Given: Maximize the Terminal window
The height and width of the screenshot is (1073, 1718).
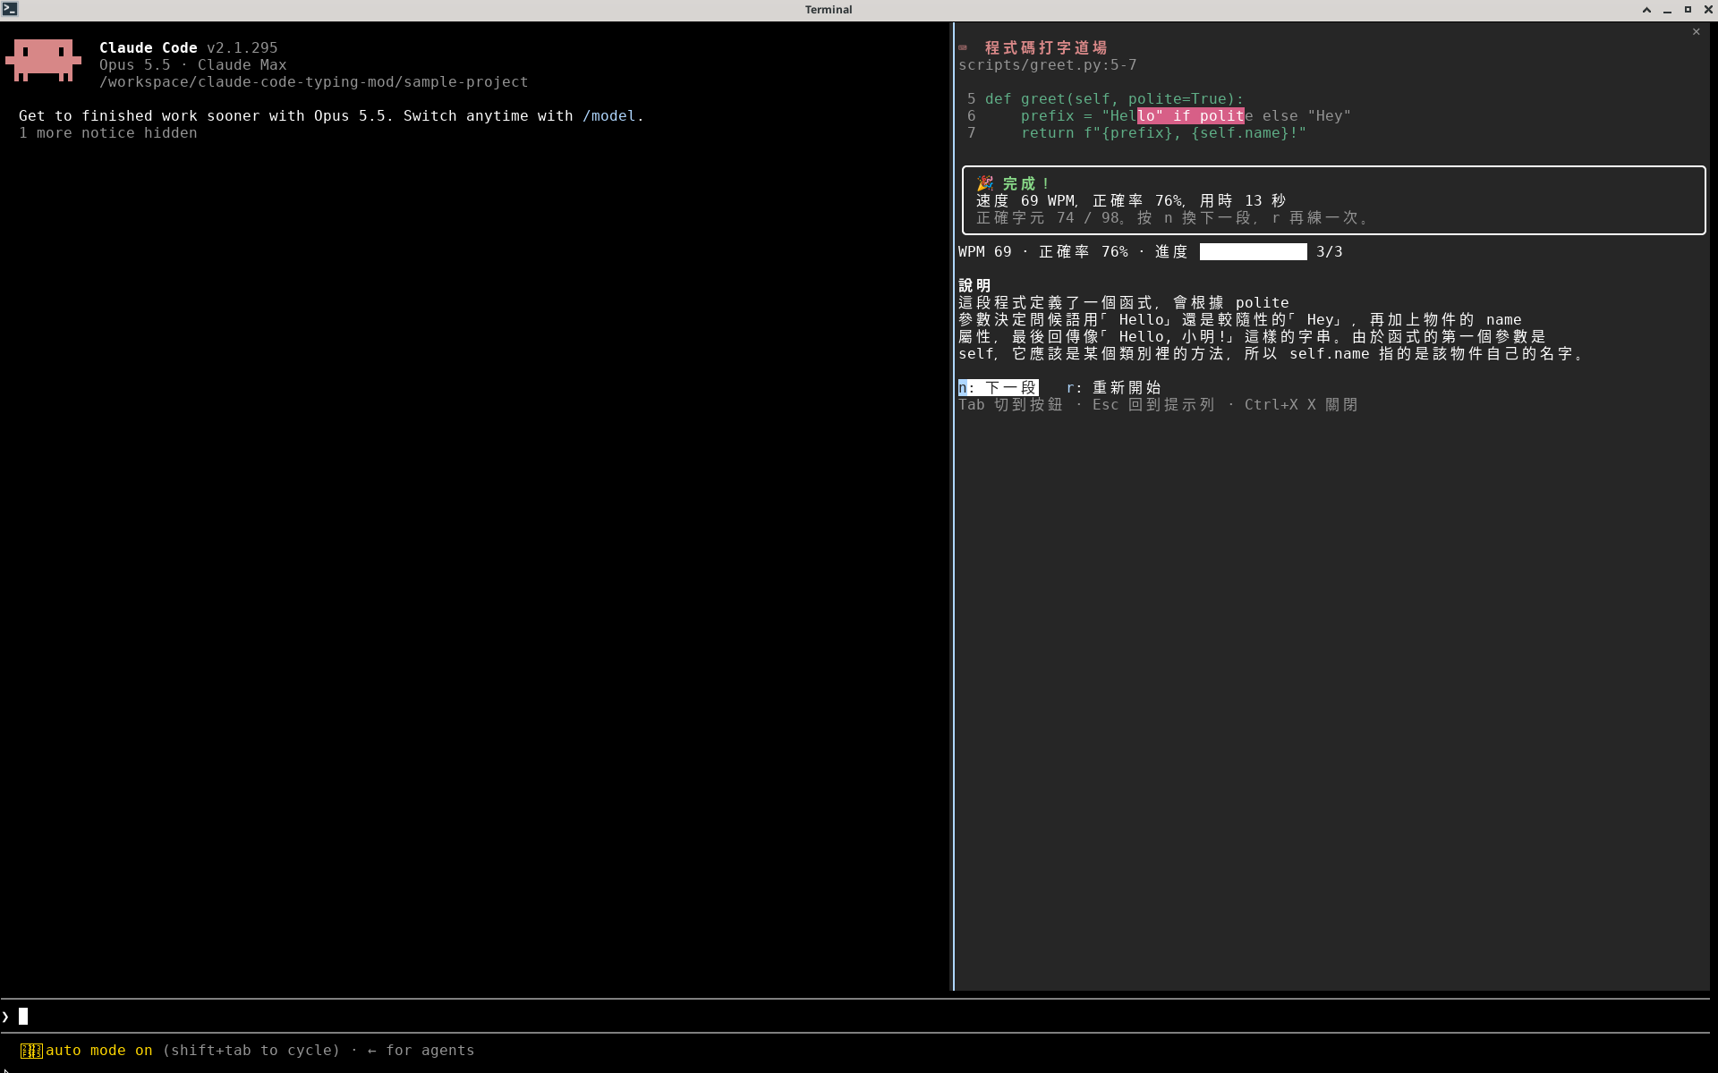Looking at the screenshot, I should (1688, 10).
